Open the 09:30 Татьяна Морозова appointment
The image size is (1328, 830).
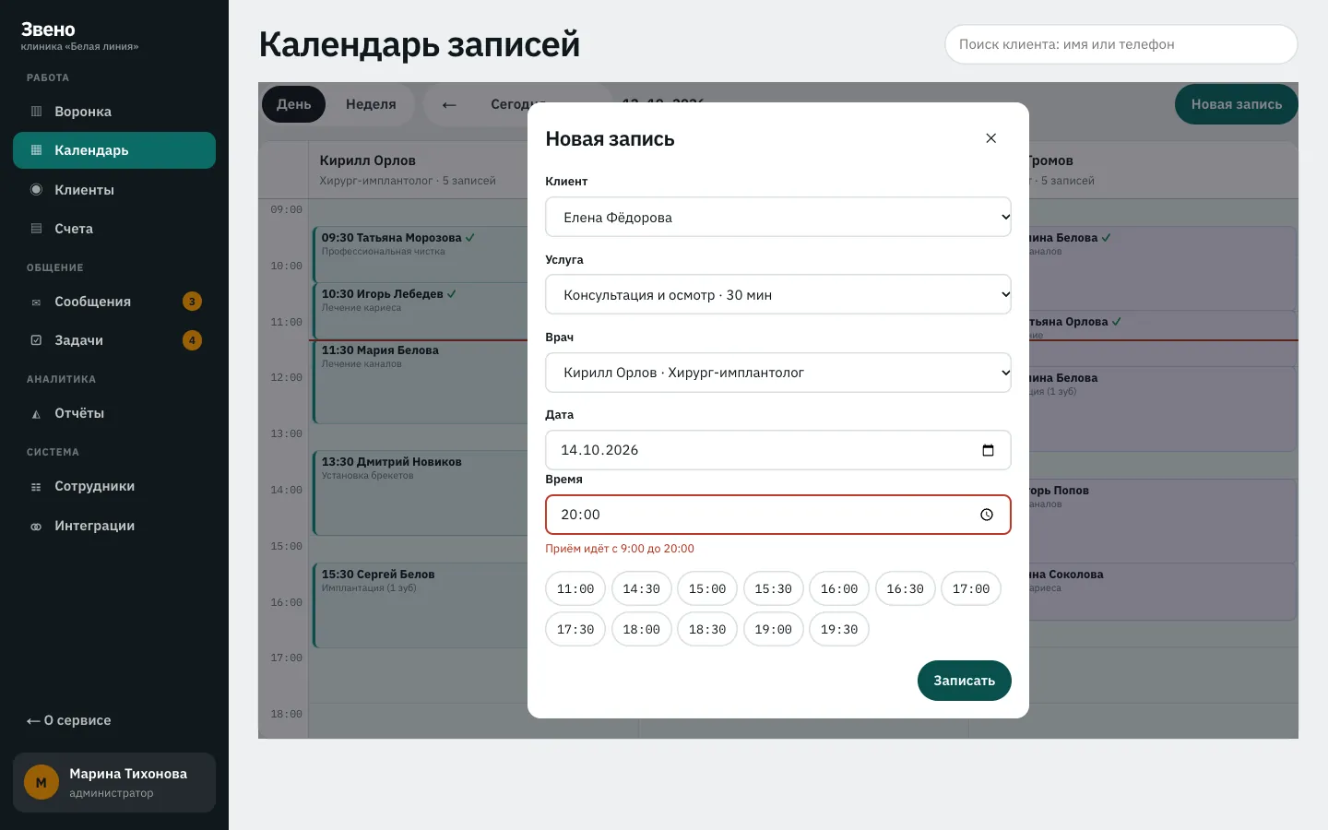pyautogui.click(x=421, y=255)
